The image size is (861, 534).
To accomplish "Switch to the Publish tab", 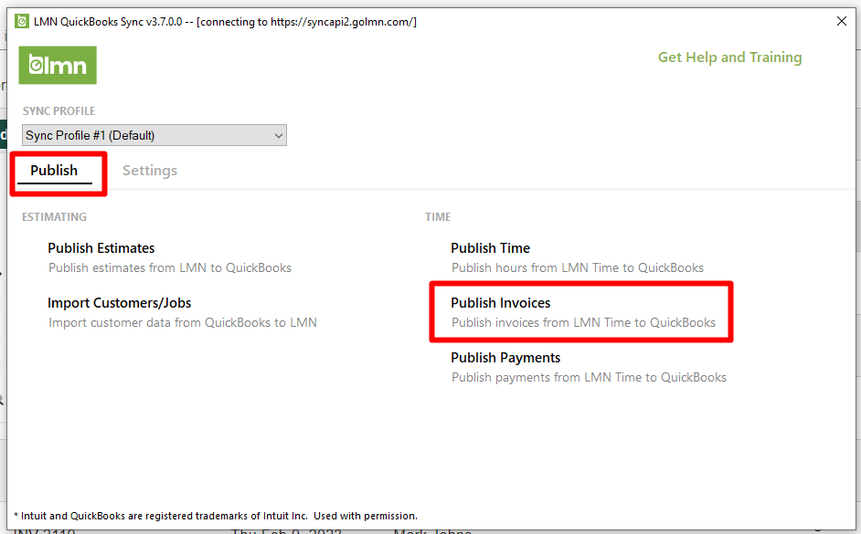I will tap(54, 171).
